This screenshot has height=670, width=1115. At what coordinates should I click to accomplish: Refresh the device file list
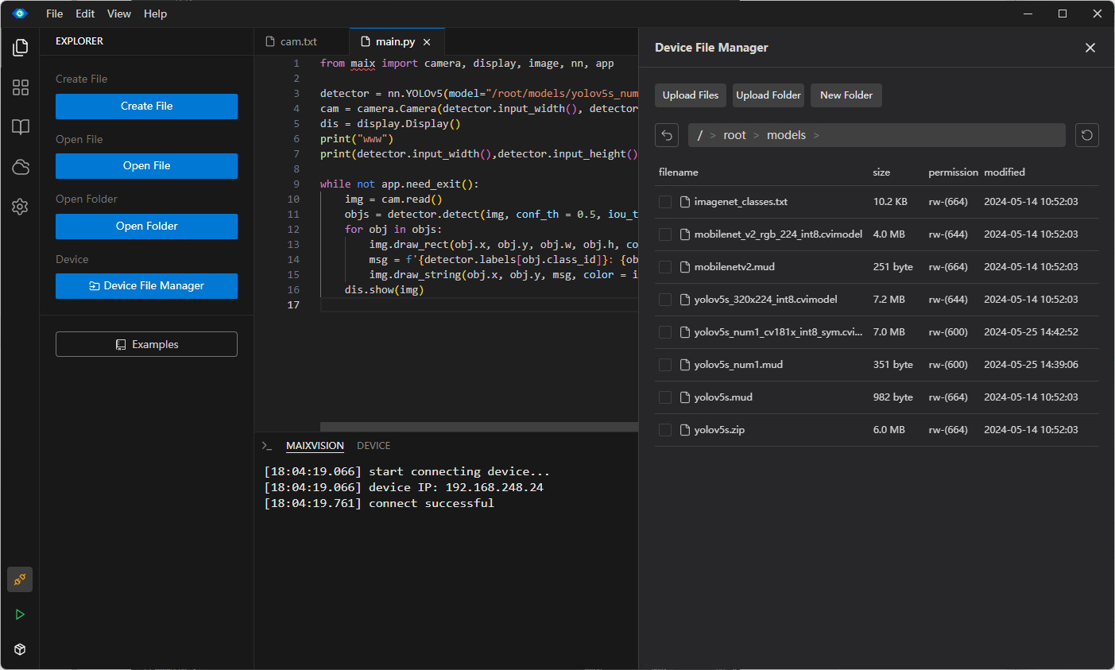[1087, 135]
